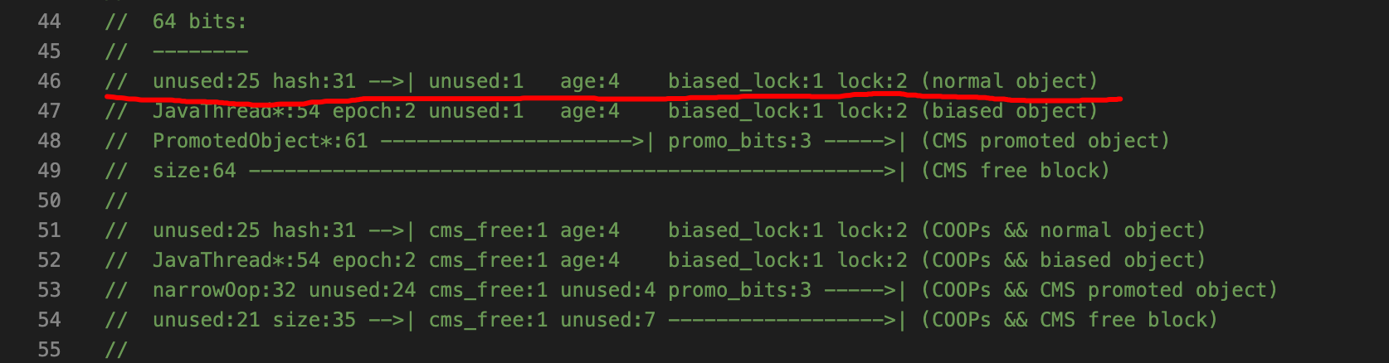The image size is (1389, 363).
Task: Click "(COOPs && CMS free block)" text
Action: click(1069, 320)
